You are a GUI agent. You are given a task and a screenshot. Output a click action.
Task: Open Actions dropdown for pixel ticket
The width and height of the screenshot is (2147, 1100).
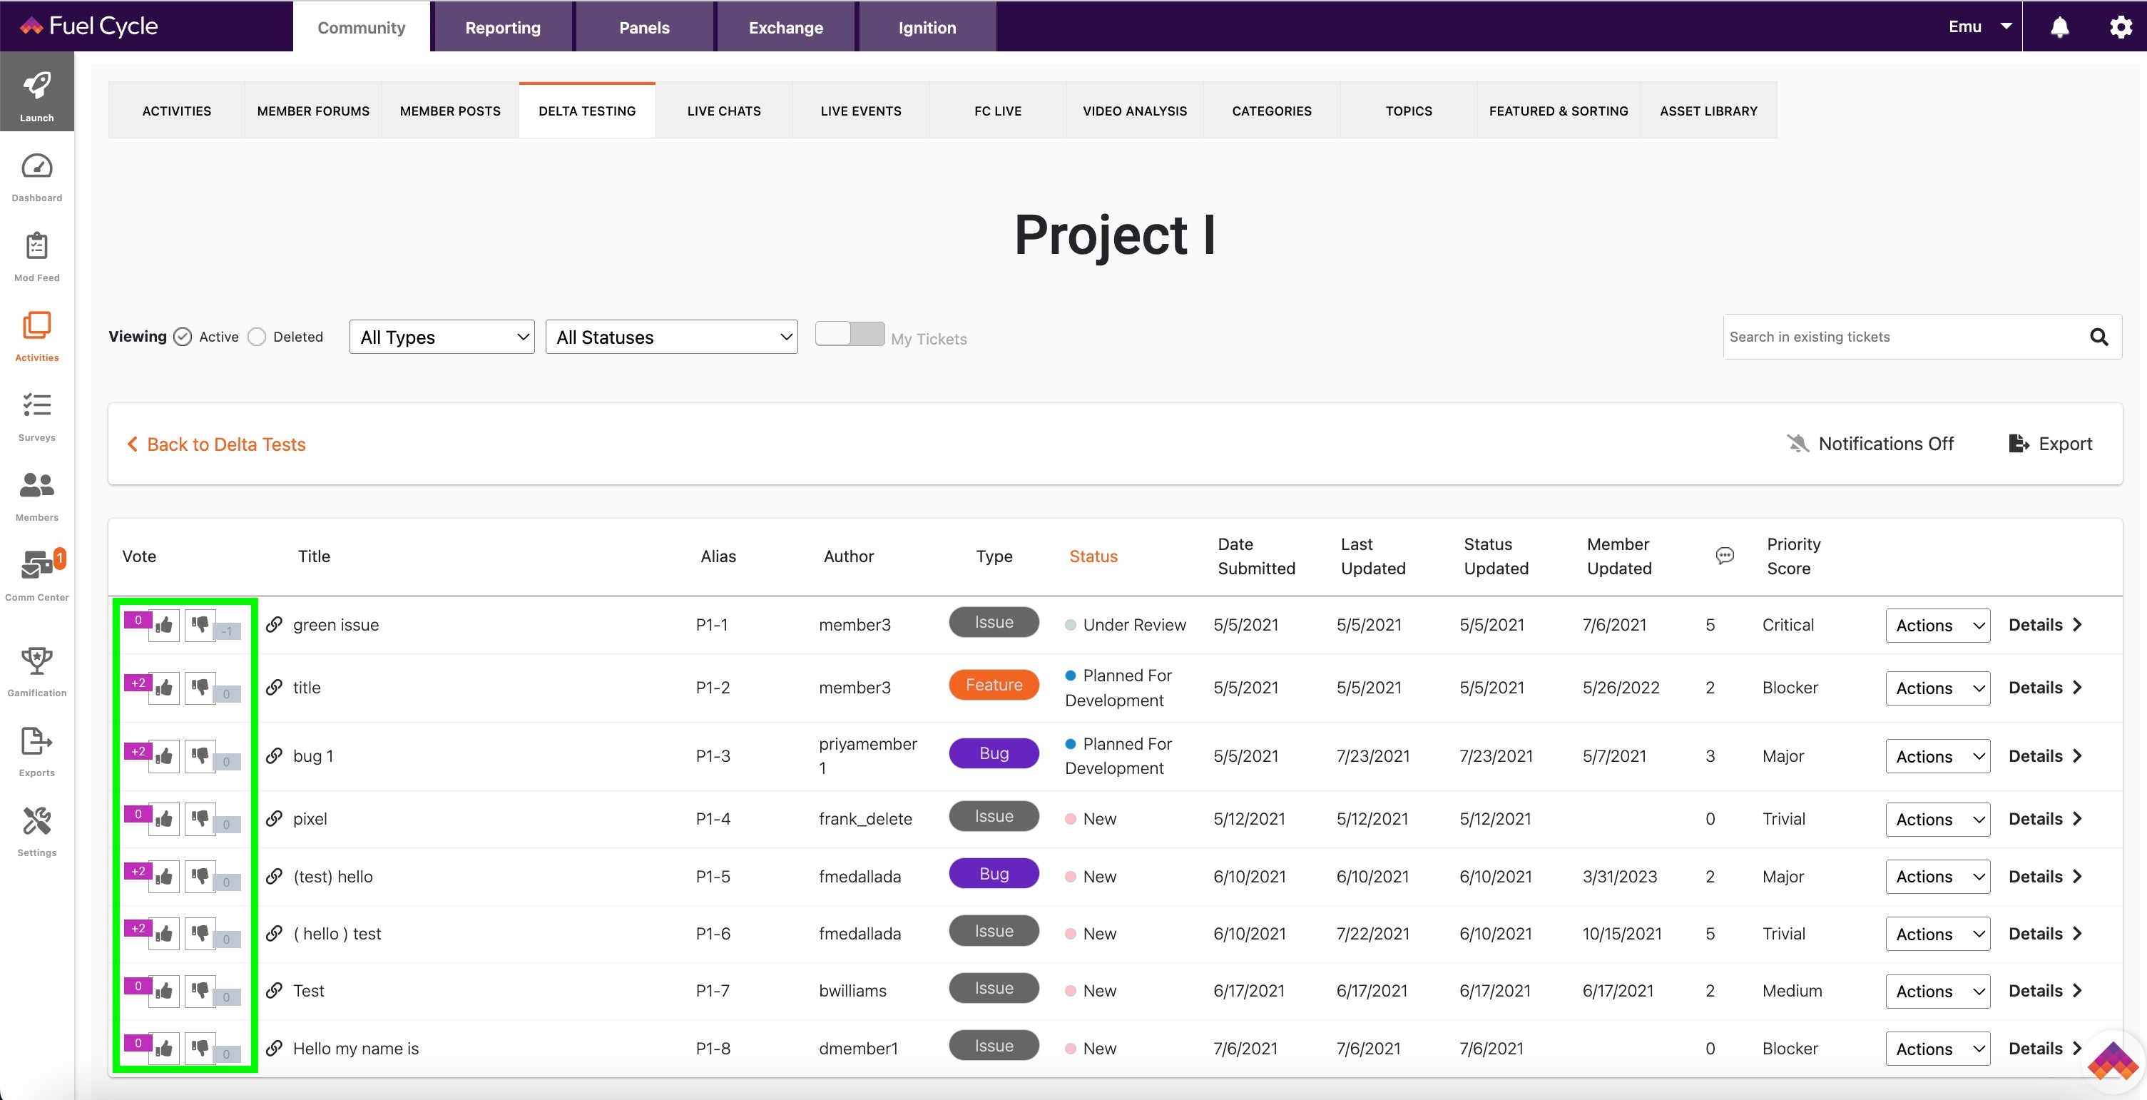1938,819
